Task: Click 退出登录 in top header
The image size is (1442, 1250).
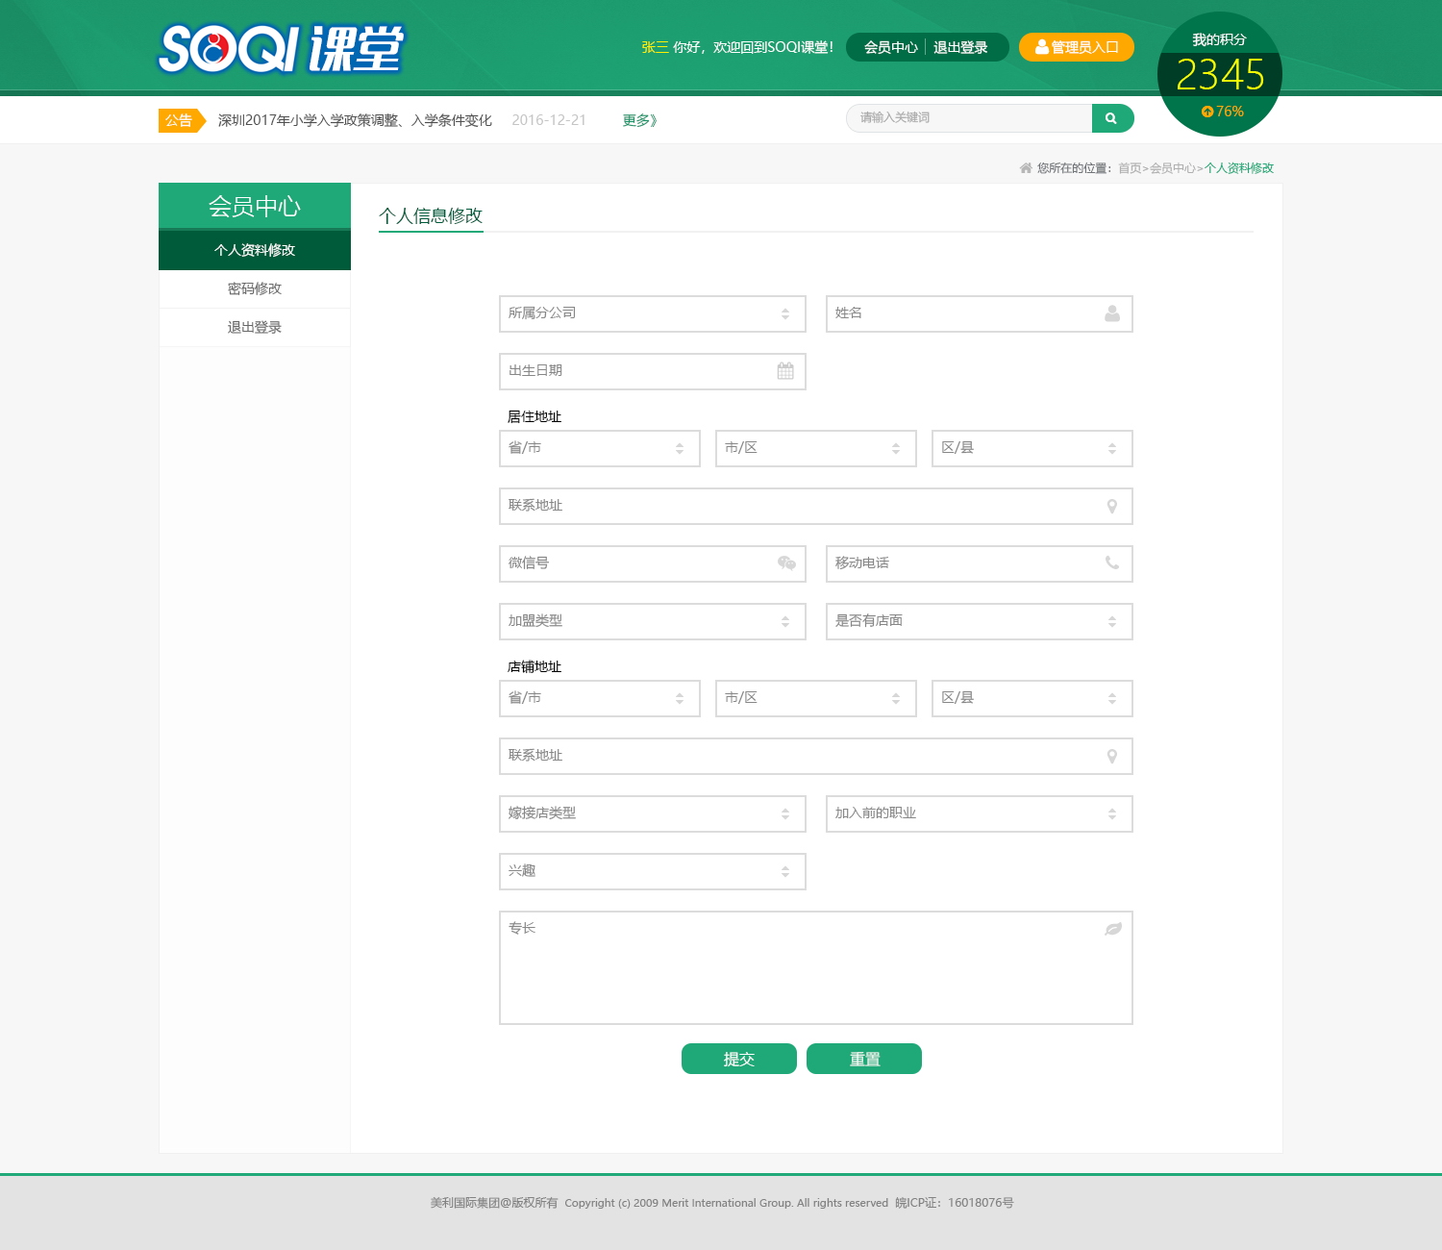Action: tap(960, 47)
